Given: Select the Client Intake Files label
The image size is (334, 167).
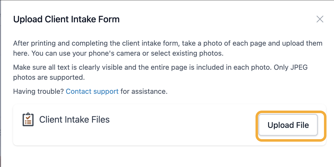Looking at the screenshot, I should coord(74,120).
